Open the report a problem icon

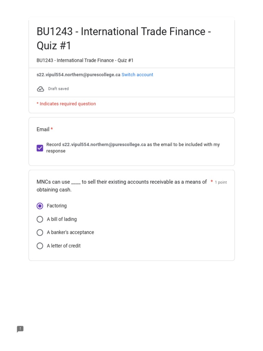click(20, 329)
